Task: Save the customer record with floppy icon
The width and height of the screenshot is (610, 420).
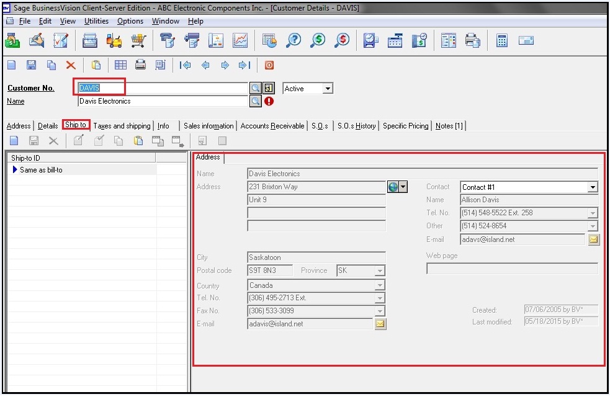Action: [31, 65]
